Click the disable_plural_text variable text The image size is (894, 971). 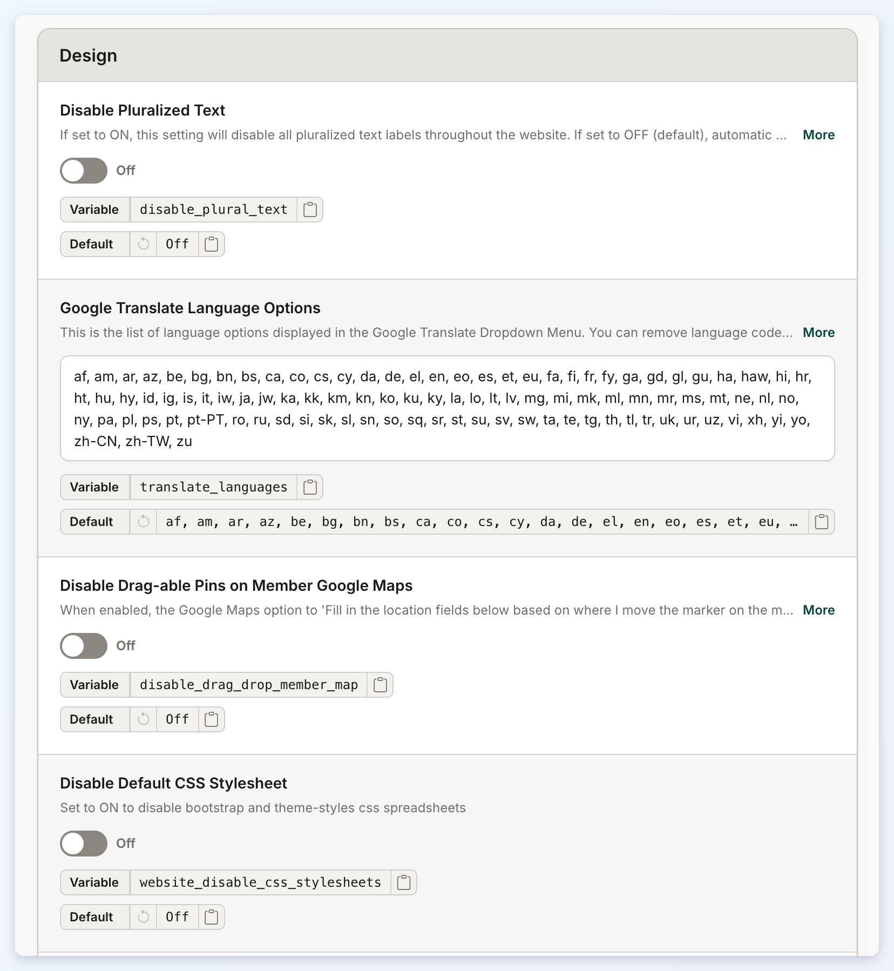(x=214, y=210)
